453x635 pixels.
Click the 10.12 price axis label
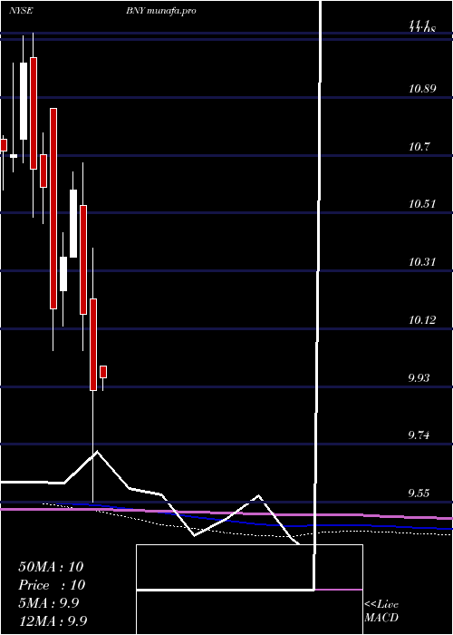pos(422,320)
